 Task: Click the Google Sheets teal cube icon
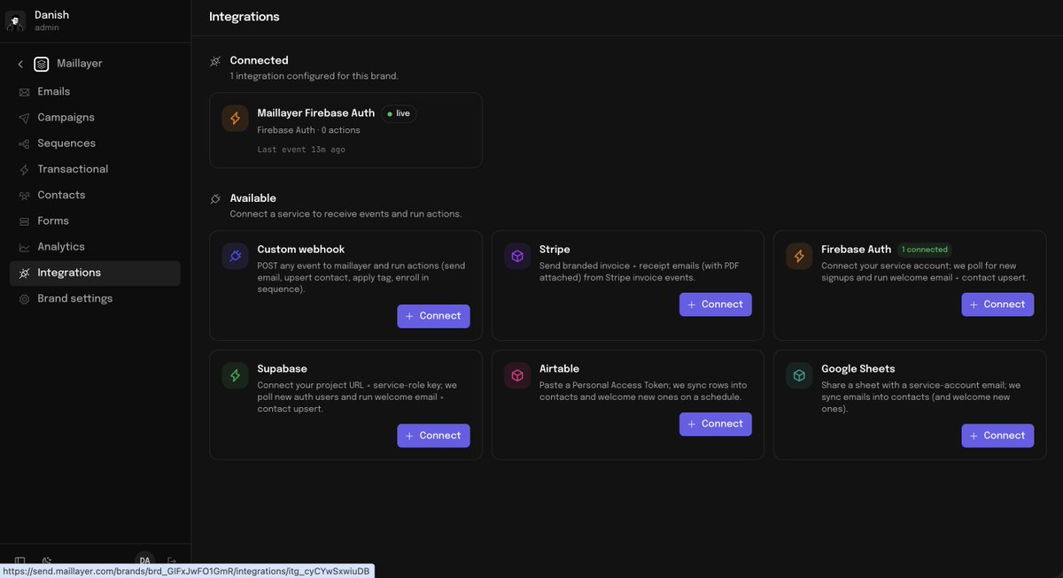(799, 375)
